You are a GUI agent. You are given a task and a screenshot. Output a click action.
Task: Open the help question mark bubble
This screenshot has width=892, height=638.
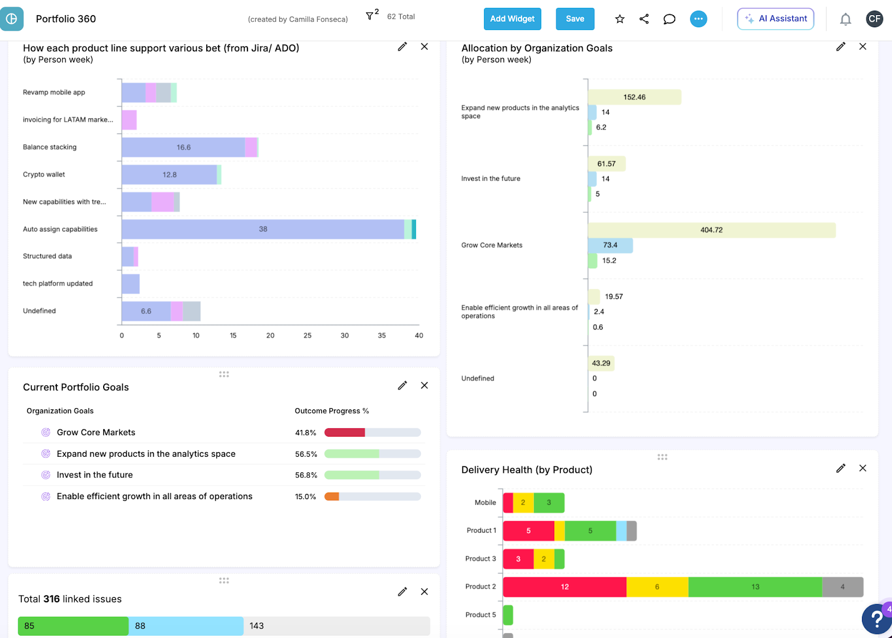pyautogui.click(x=876, y=618)
